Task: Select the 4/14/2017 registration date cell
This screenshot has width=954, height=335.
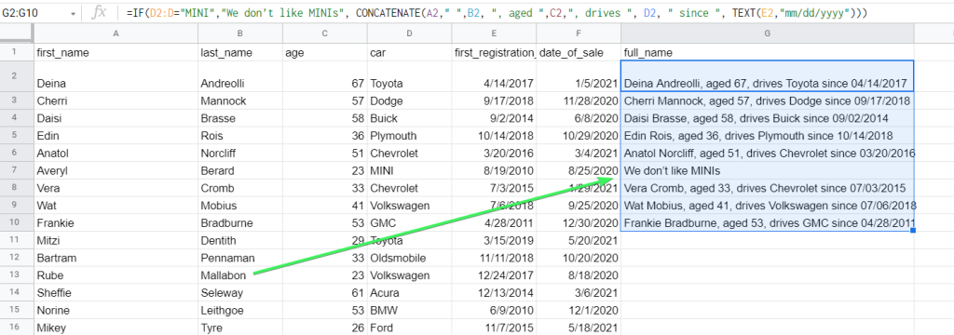Action: [x=495, y=76]
